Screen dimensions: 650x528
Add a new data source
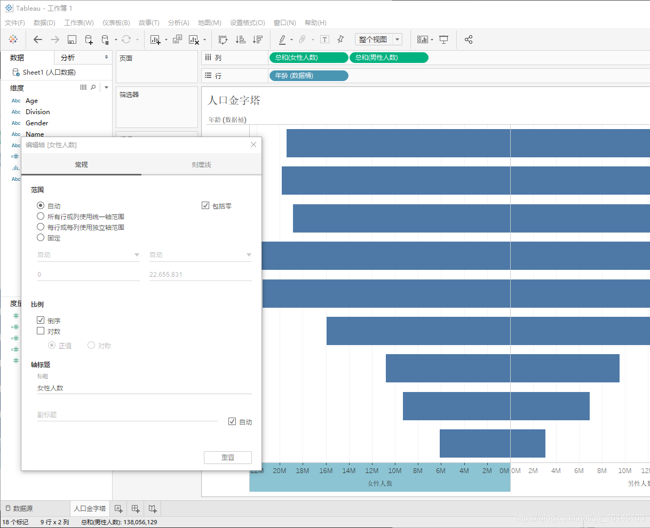89,39
